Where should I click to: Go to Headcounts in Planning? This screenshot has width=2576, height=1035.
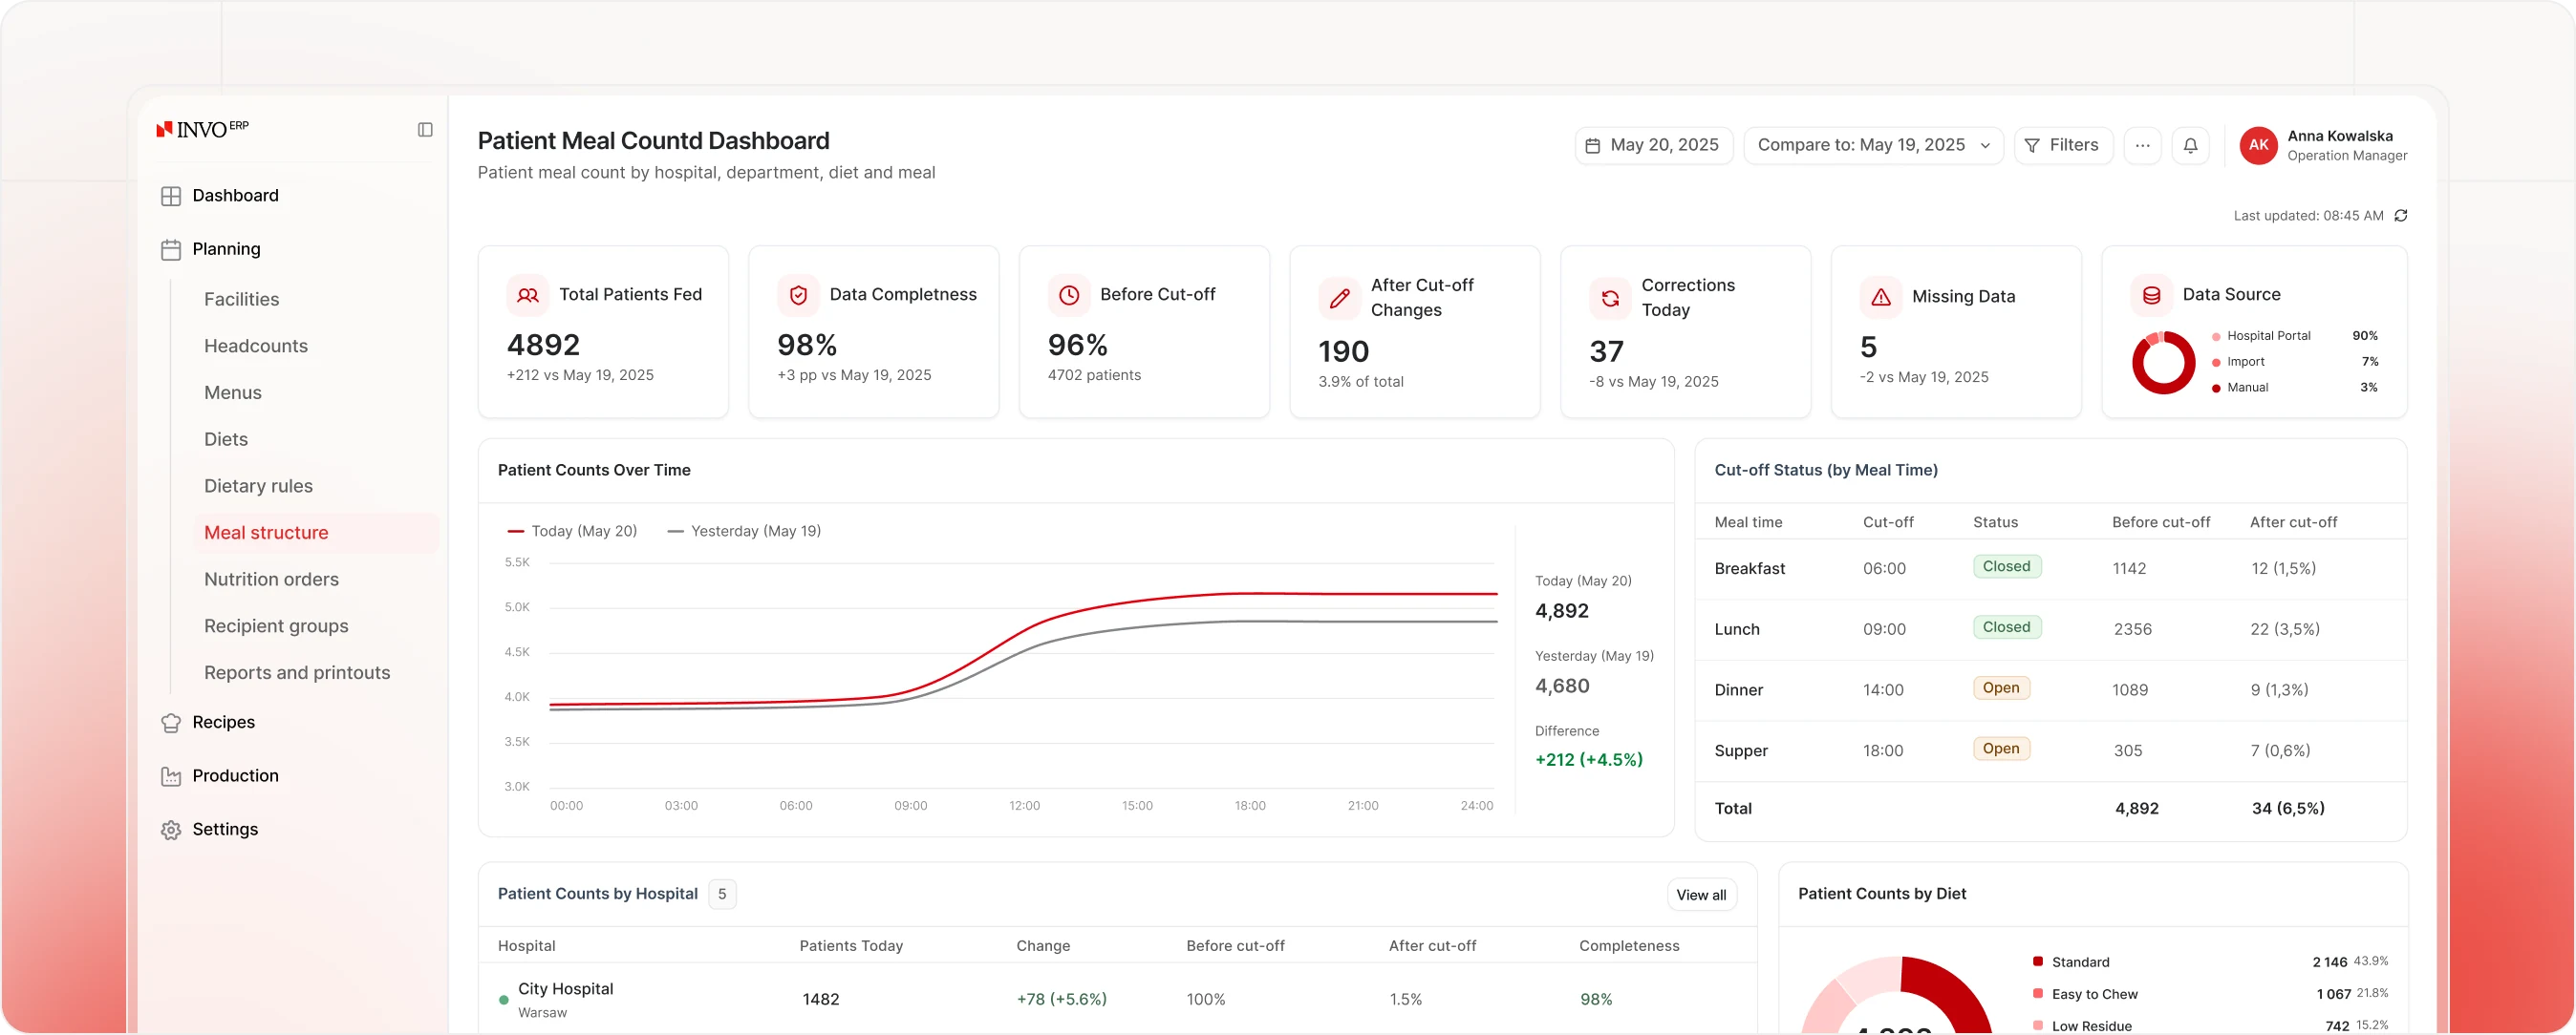pyautogui.click(x=256, y=347)
